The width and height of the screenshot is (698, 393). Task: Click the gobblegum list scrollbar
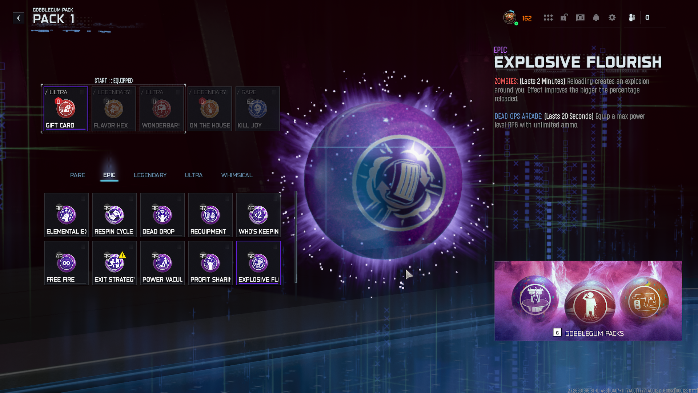pyautogui.click(x=296, y=237)
